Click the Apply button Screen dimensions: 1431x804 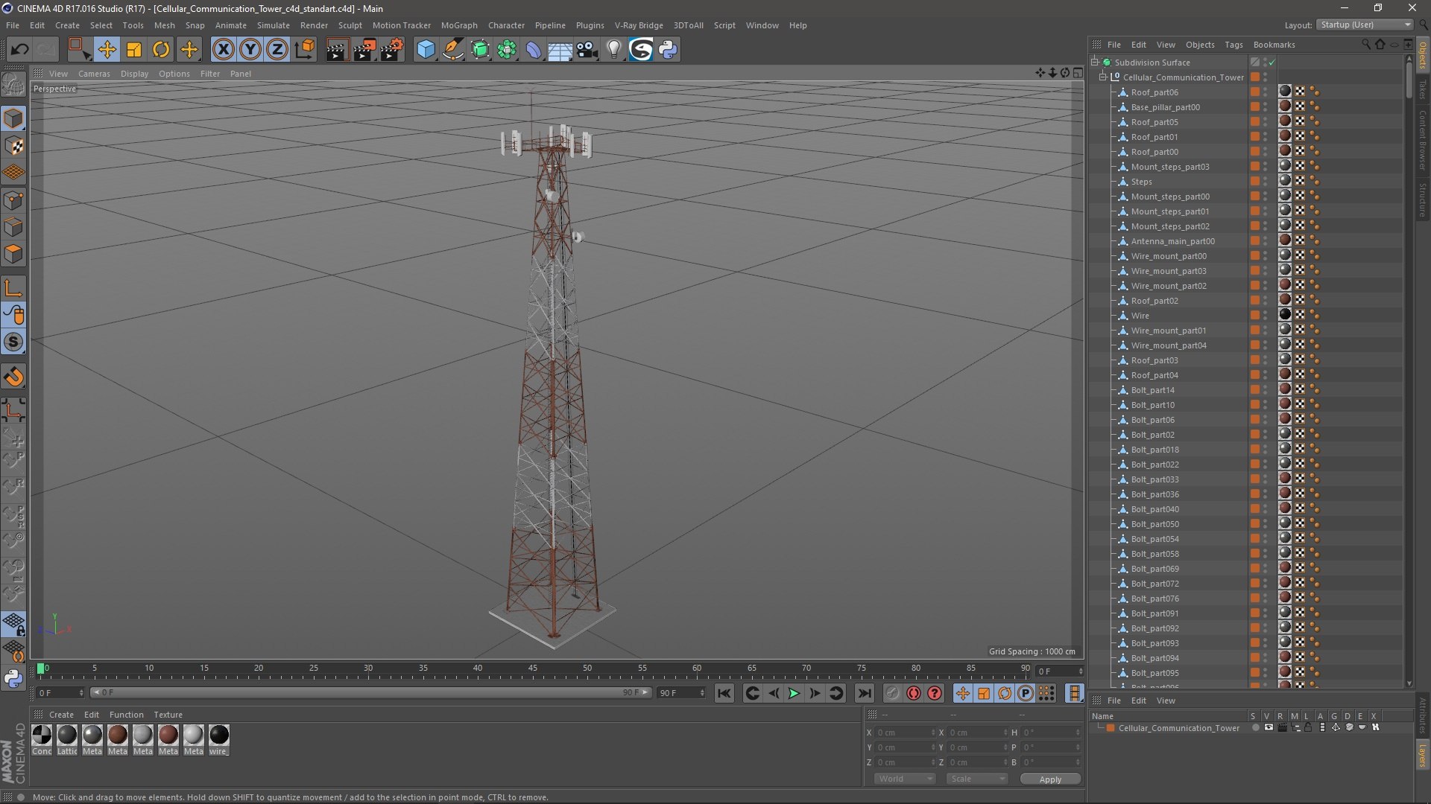click(x=1050, y=779)
